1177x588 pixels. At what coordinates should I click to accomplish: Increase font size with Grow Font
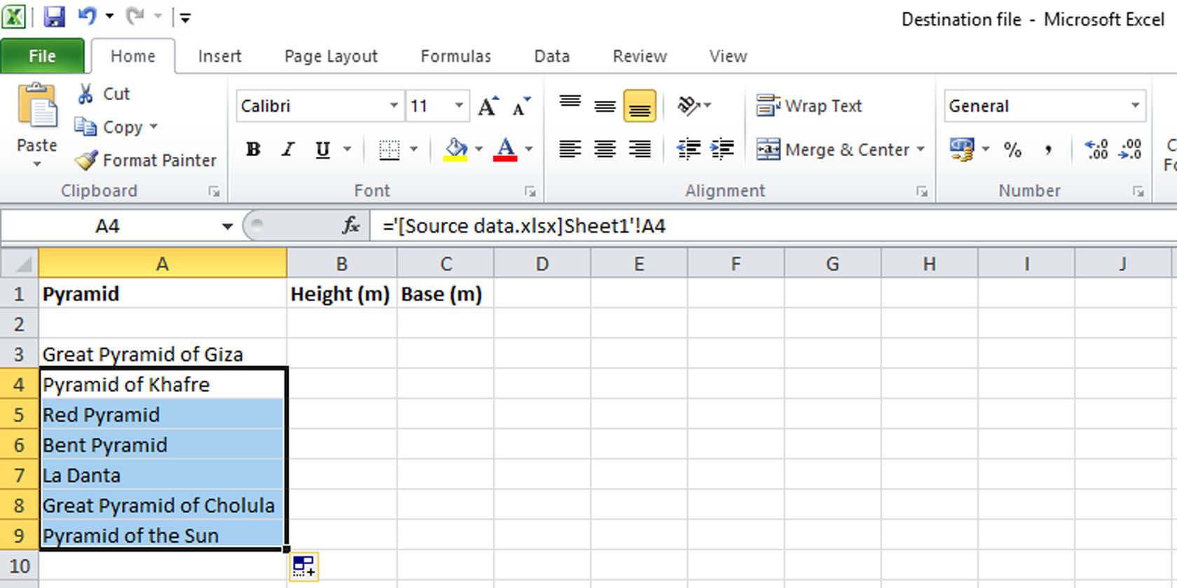pos(488,106)
